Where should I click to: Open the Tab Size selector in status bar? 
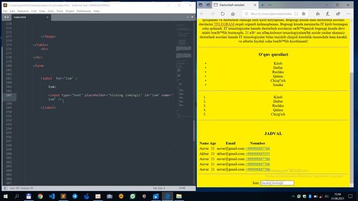159,188
